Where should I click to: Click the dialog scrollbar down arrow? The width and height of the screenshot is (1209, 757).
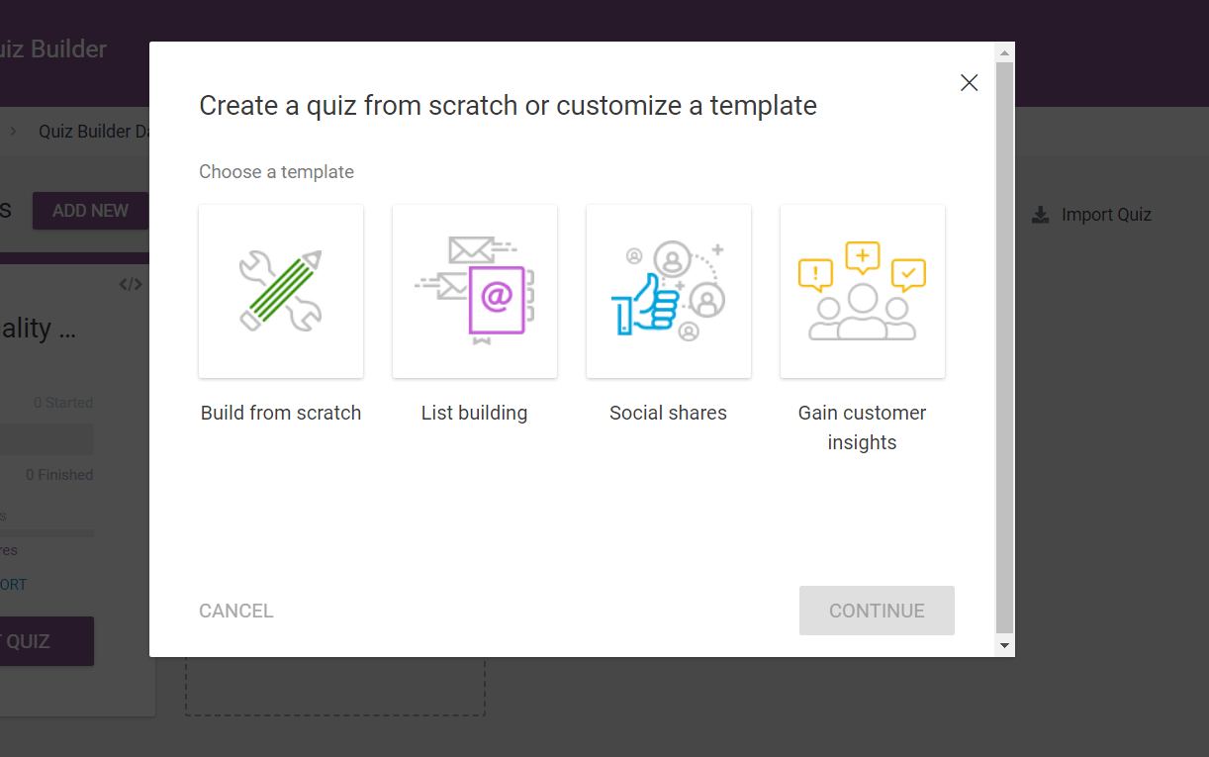click(1005, 646)
